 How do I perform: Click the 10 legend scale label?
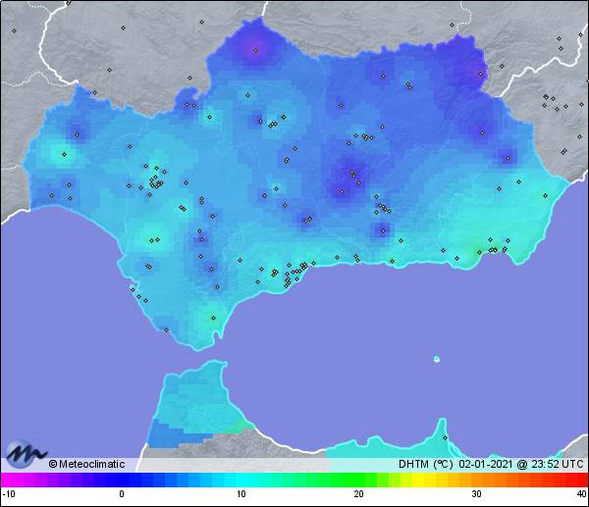[241, 494]
